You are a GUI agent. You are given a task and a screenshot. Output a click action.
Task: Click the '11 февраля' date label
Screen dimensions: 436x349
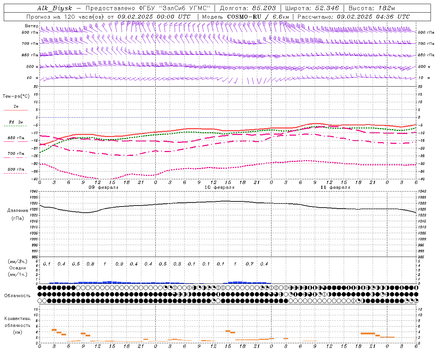(335, 187)
